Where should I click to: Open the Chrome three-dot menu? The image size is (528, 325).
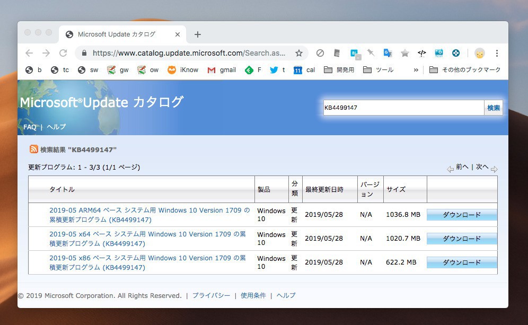[x=497, y=53]
